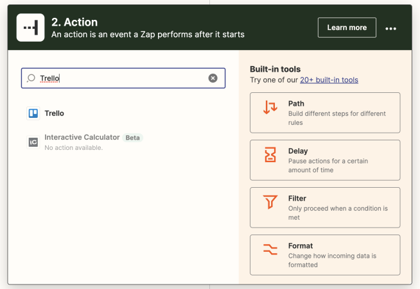Choose the Path built-in tool card
This screenshot has width=420, height=289.
click(x=325, y=113)
